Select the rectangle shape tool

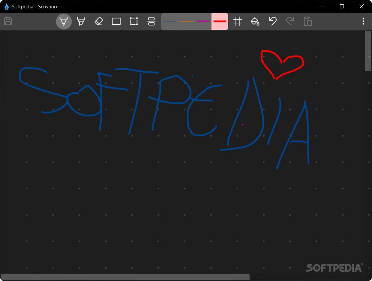(116, 21)
